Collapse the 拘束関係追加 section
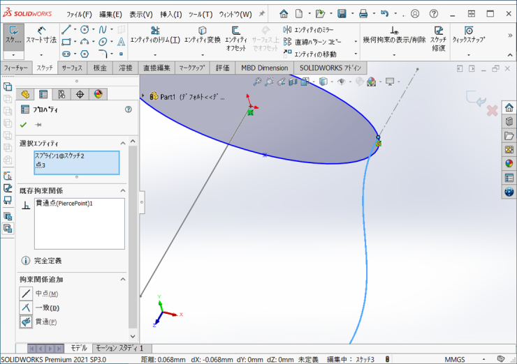The height and width of the screenshot is (364, 517). tap(122, 279)
